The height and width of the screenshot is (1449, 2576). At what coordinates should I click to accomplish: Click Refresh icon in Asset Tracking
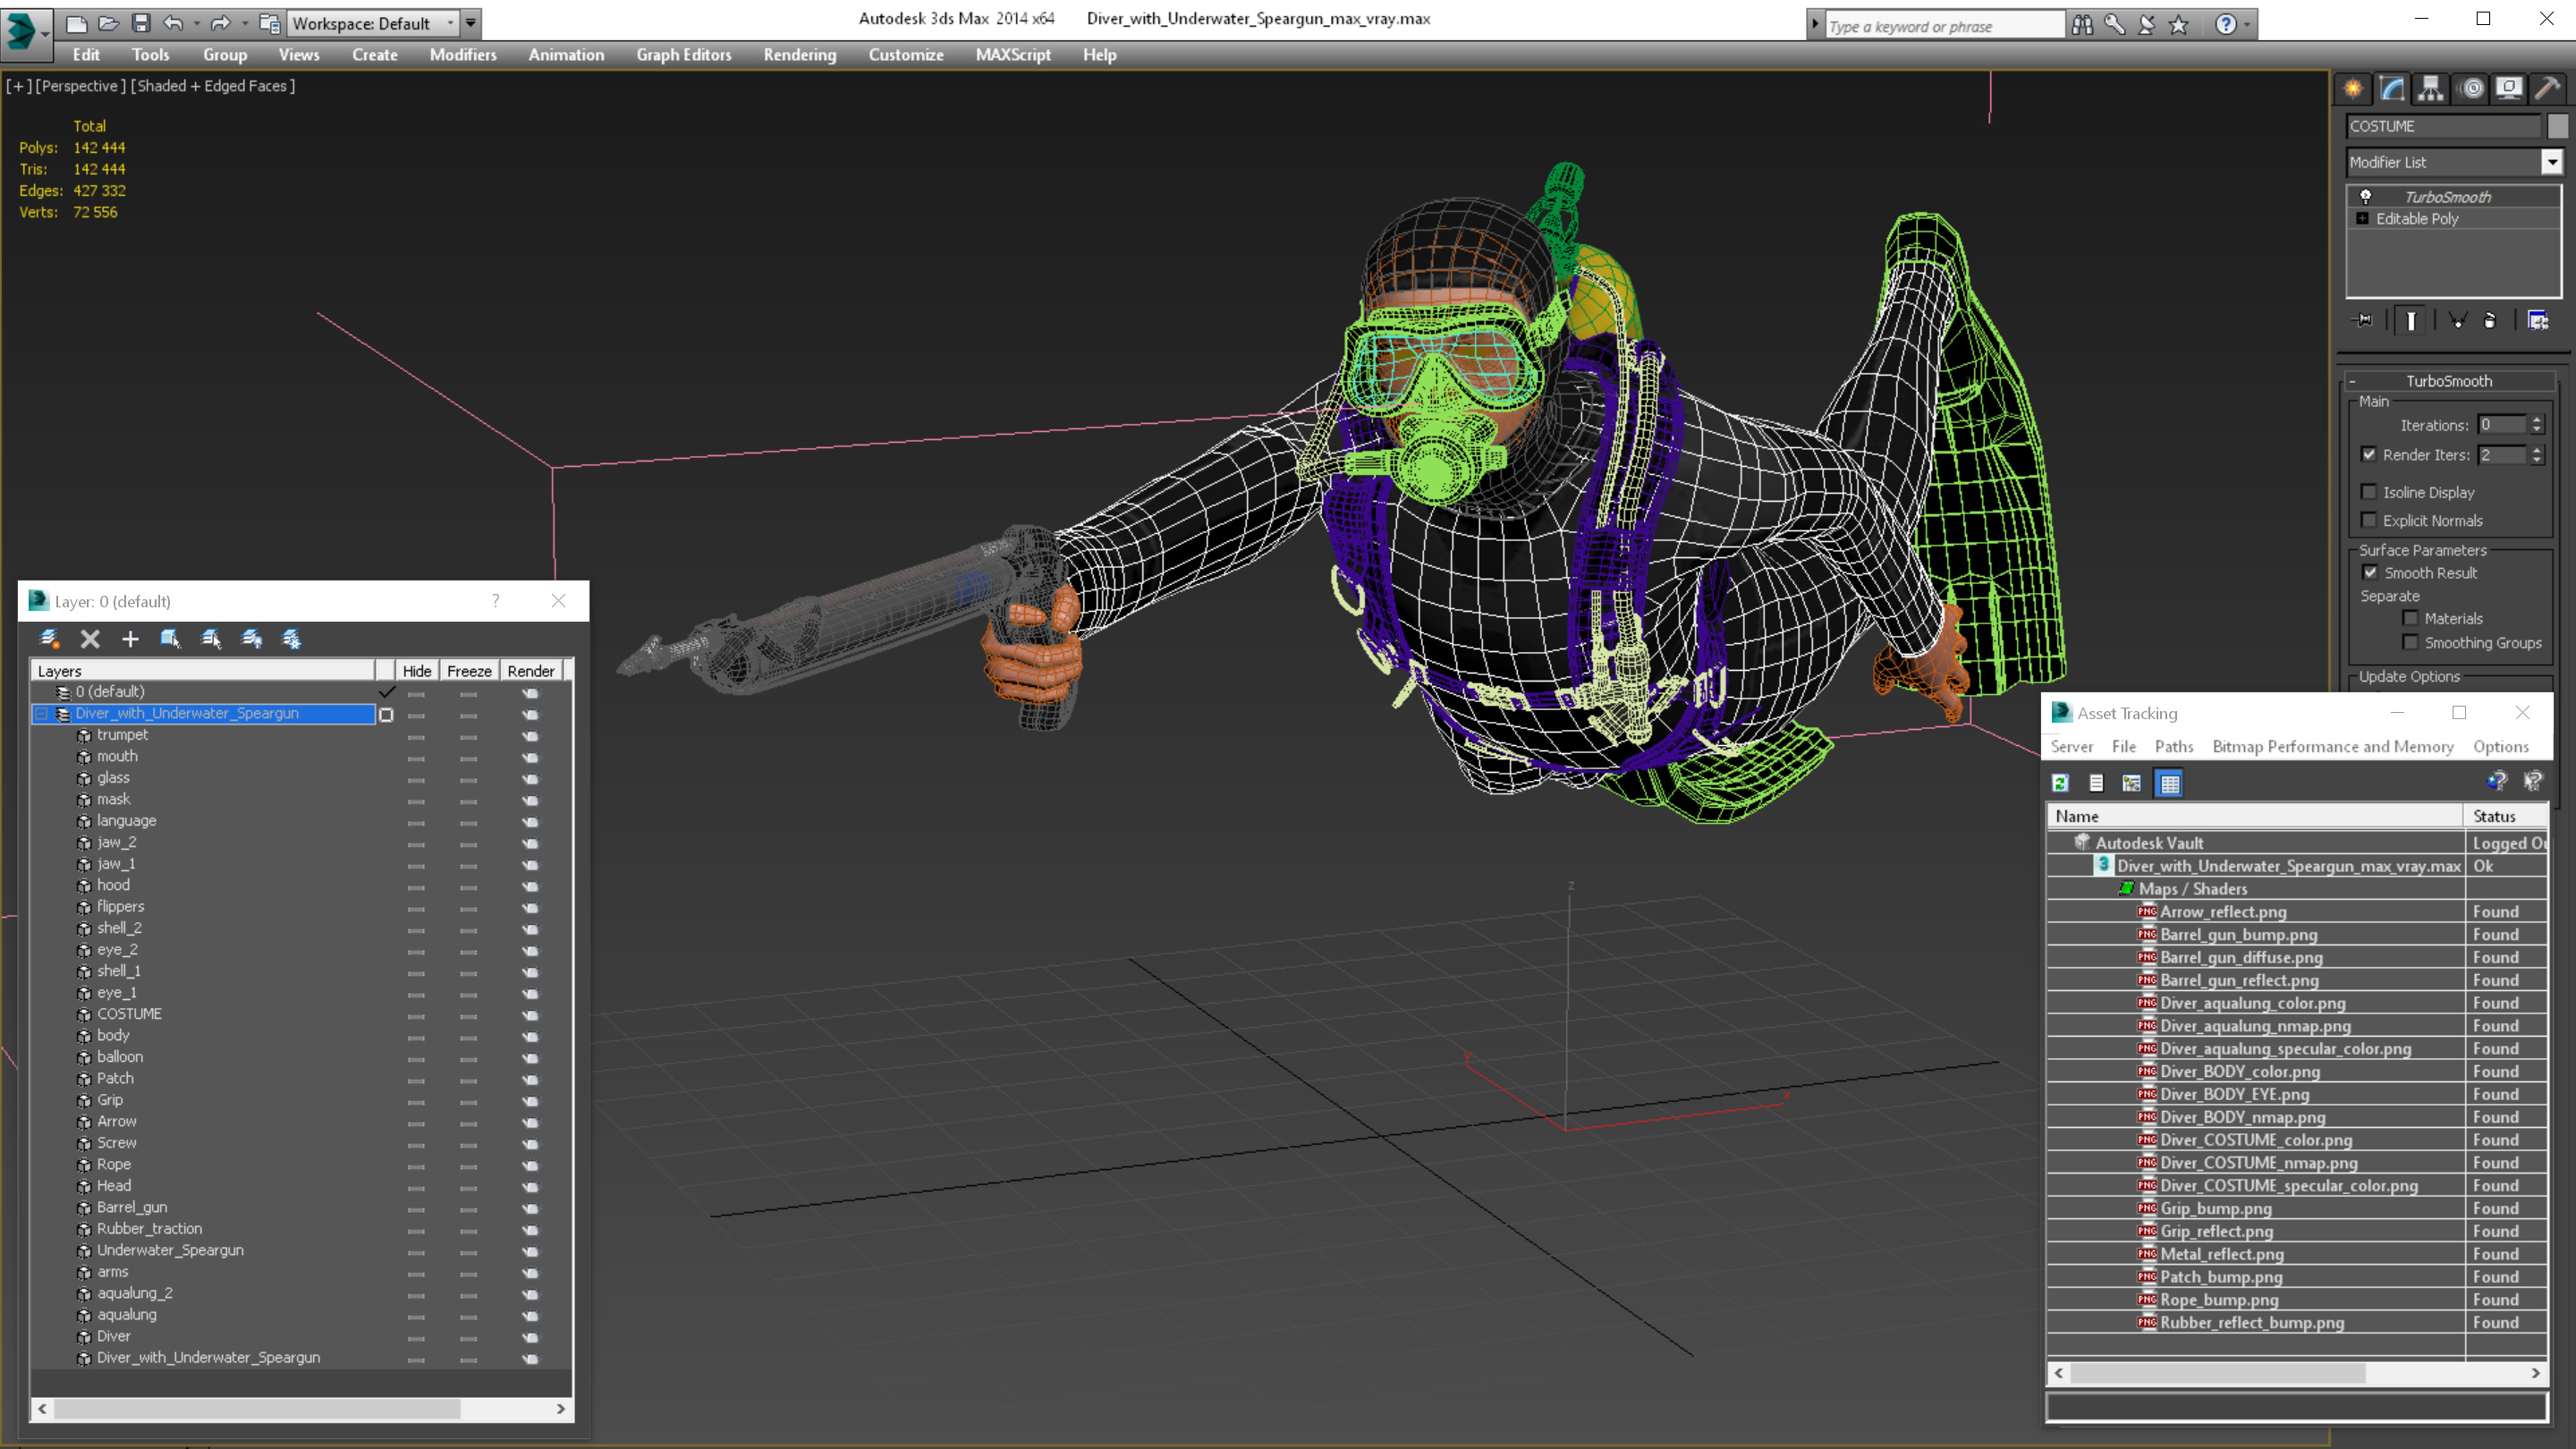pos(2061,783)
